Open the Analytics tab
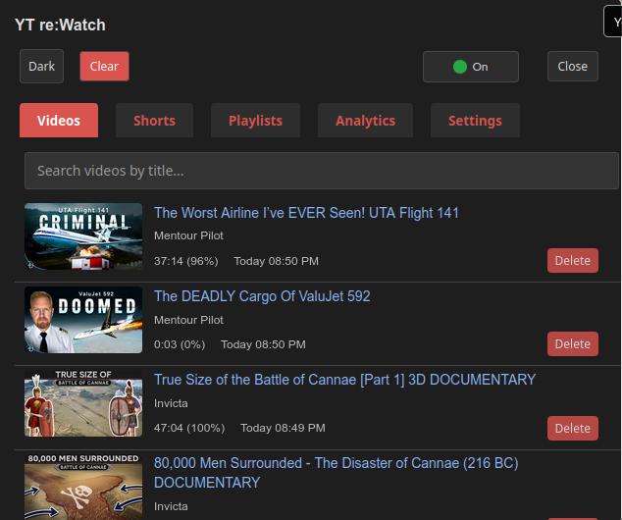Image resolution: width=622 pixels, height=520 pixels. pos(365,121)
